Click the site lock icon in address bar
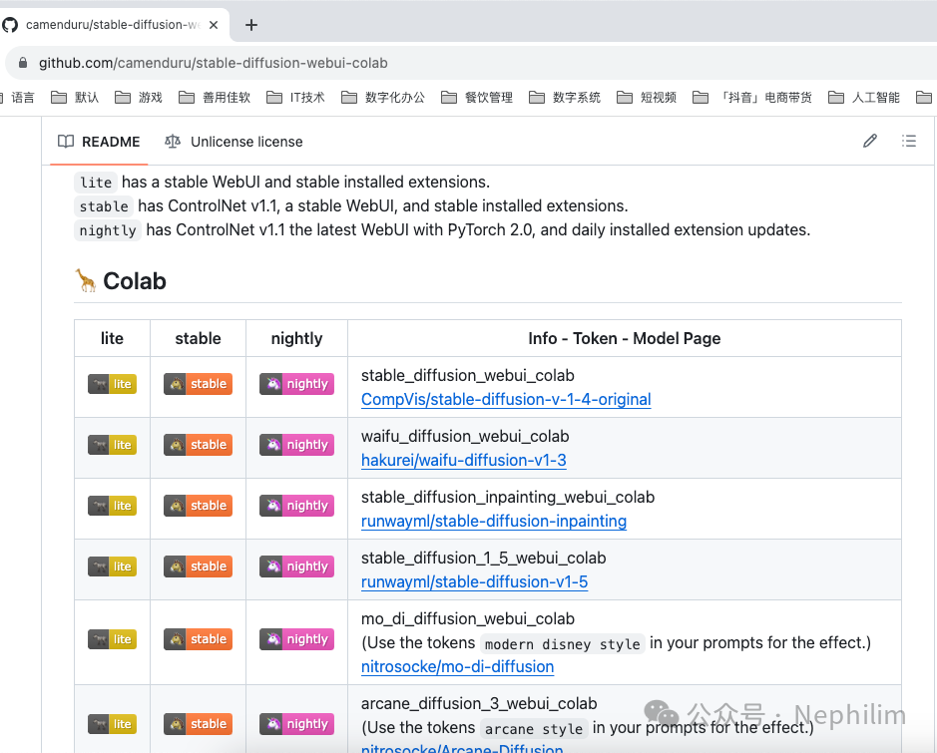This screenshot has width=937, height=753. tap(23, 63)
